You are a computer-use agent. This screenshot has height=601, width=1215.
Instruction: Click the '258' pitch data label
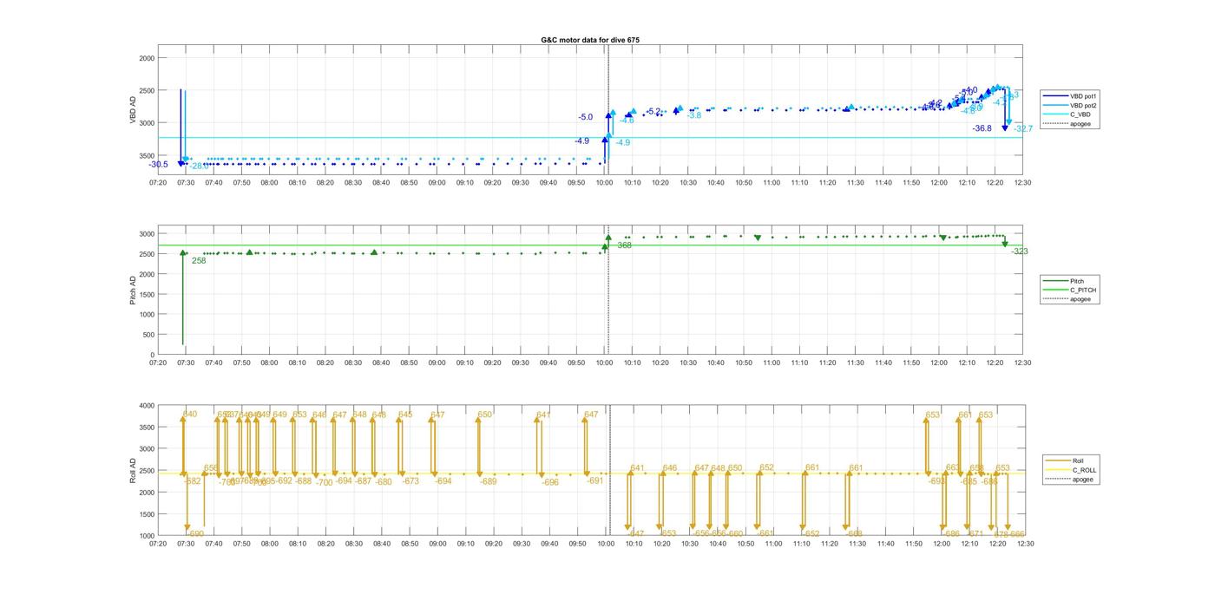[199, 260]
